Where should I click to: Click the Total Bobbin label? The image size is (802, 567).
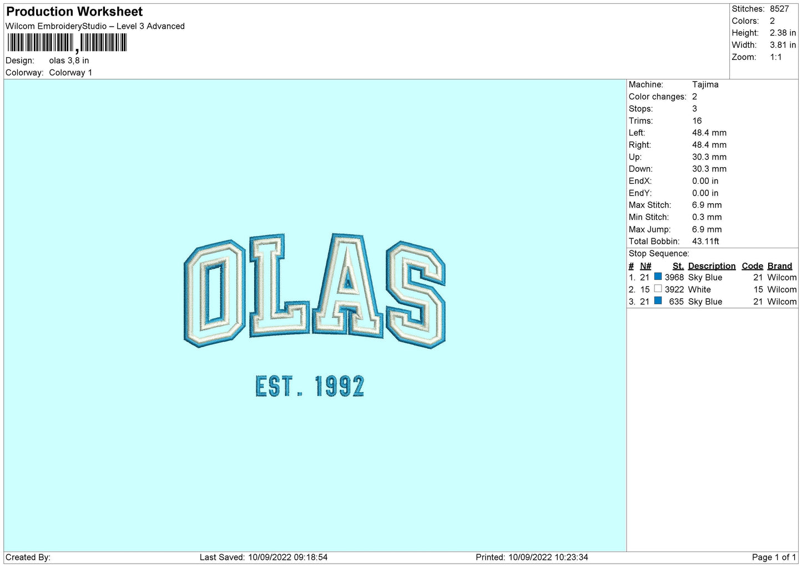click(654, 242)
